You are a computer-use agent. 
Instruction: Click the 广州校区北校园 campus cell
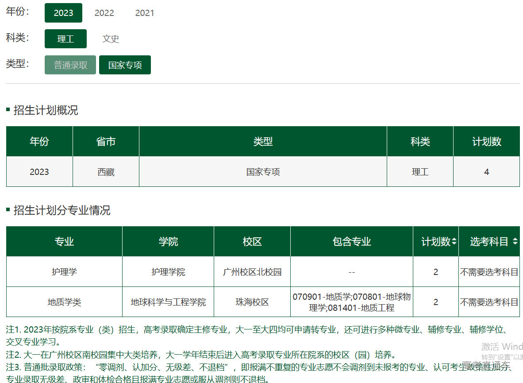coord(252,272)
